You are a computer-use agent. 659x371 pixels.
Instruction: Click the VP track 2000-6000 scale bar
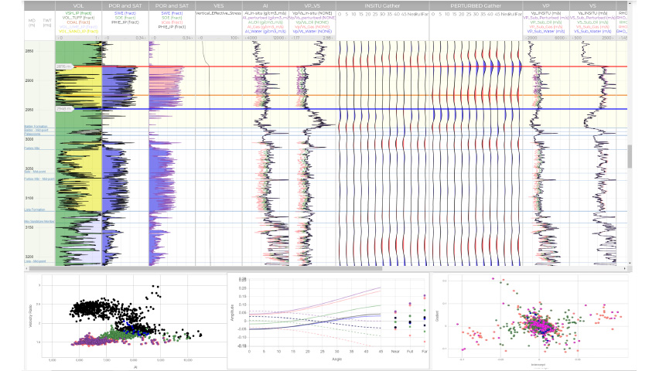click(546, 38)
